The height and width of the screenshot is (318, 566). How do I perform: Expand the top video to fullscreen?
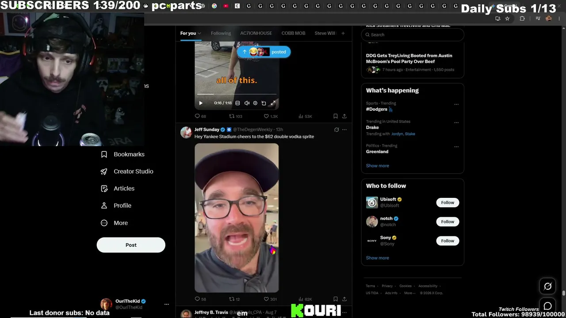click(273, 103)
